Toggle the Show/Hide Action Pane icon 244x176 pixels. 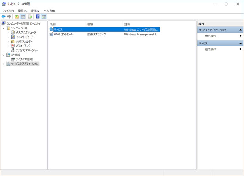44,17
